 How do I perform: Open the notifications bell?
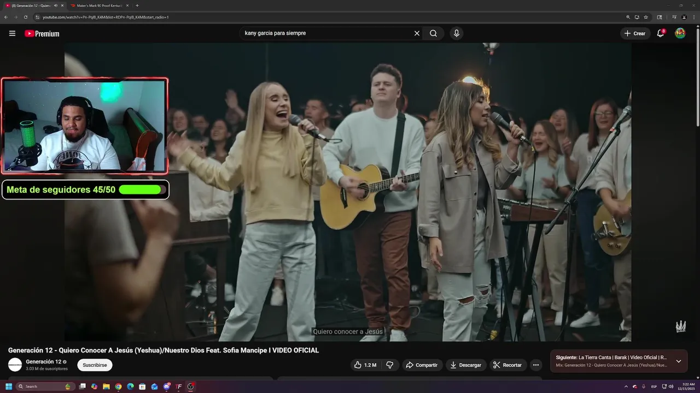tap(660, 33)
